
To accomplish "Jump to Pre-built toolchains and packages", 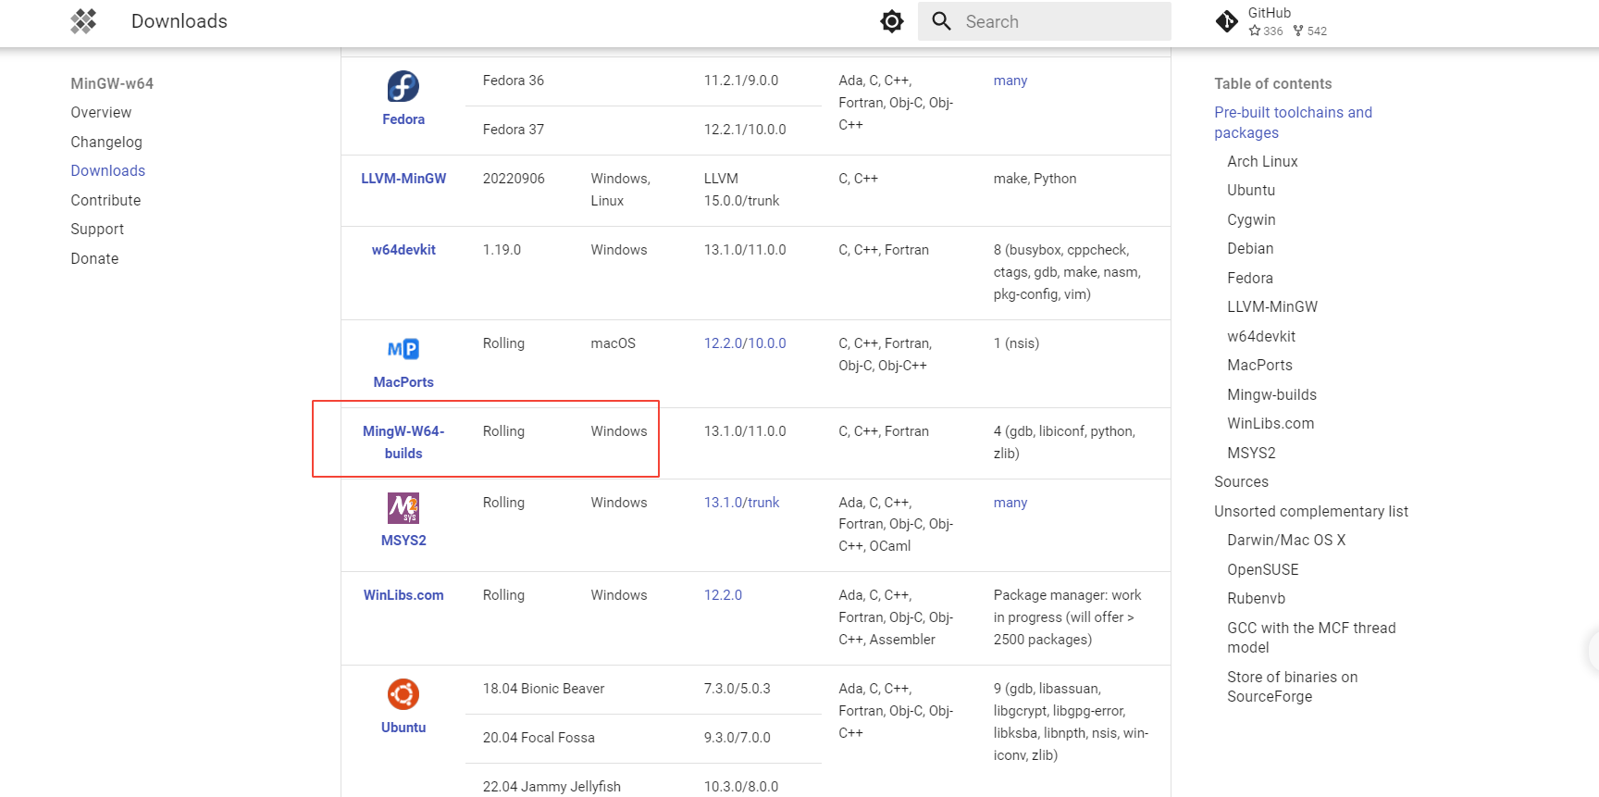I will [x=1293, y=122].
